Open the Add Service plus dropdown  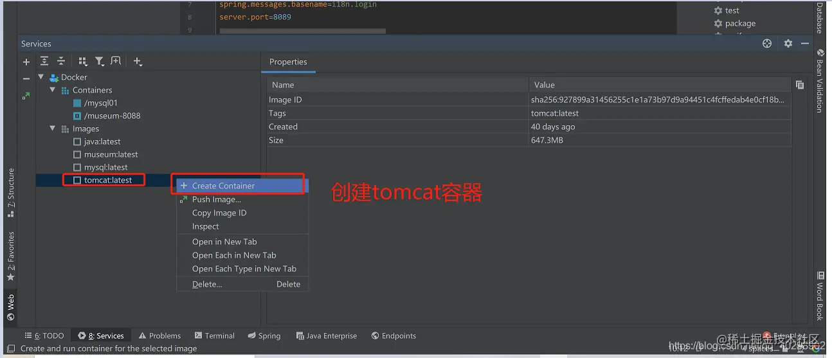pos(138,62)
